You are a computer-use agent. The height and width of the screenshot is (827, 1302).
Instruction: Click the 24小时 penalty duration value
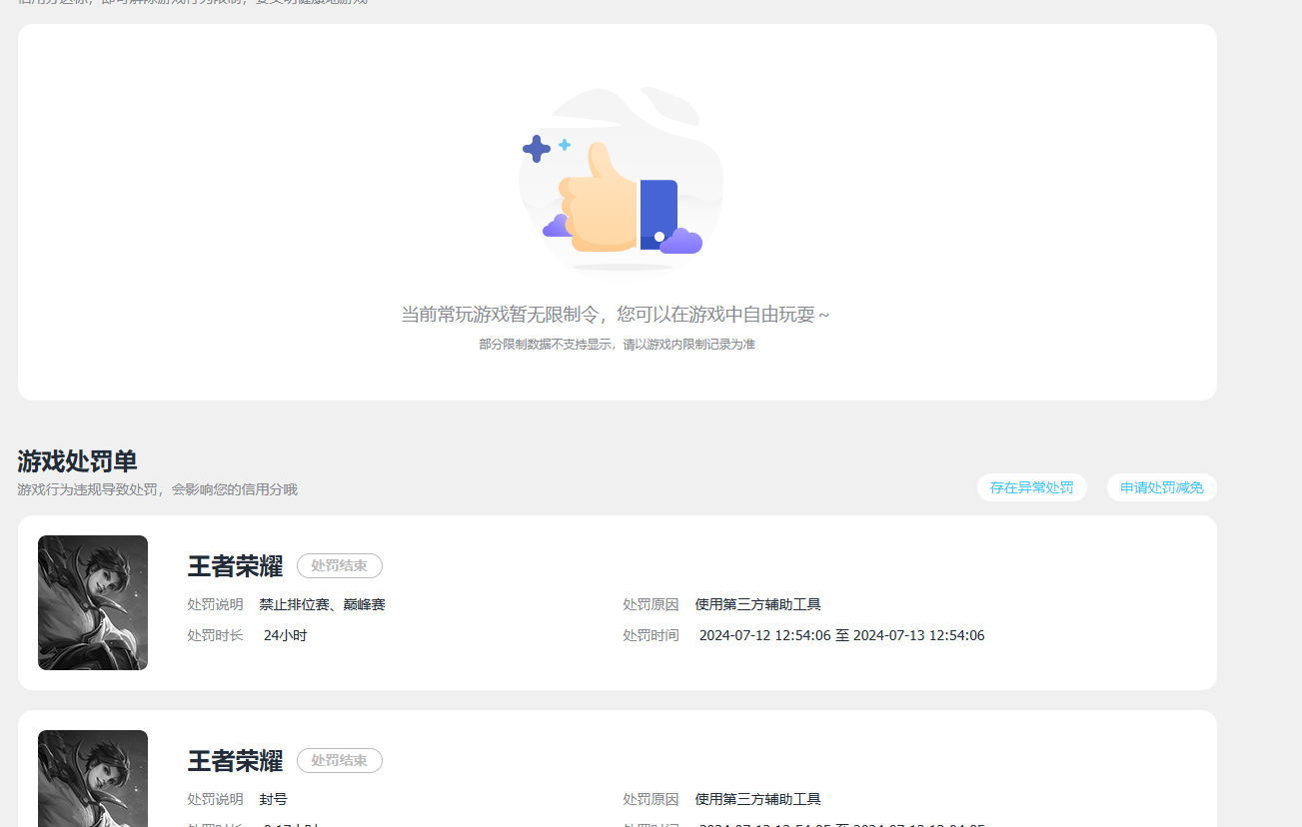click(x=285, y=635)
